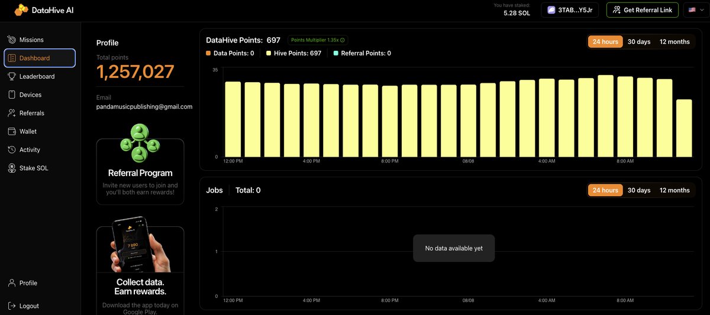Select 24 hours in Jobs chart
The height and width of the screenshot is (315, 710).
point(605,190)
